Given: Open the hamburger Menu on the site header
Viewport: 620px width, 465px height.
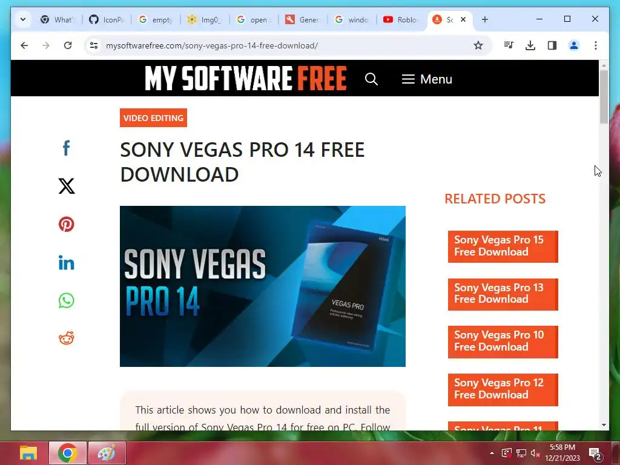Looking at the screenshot, I should 427,79.
